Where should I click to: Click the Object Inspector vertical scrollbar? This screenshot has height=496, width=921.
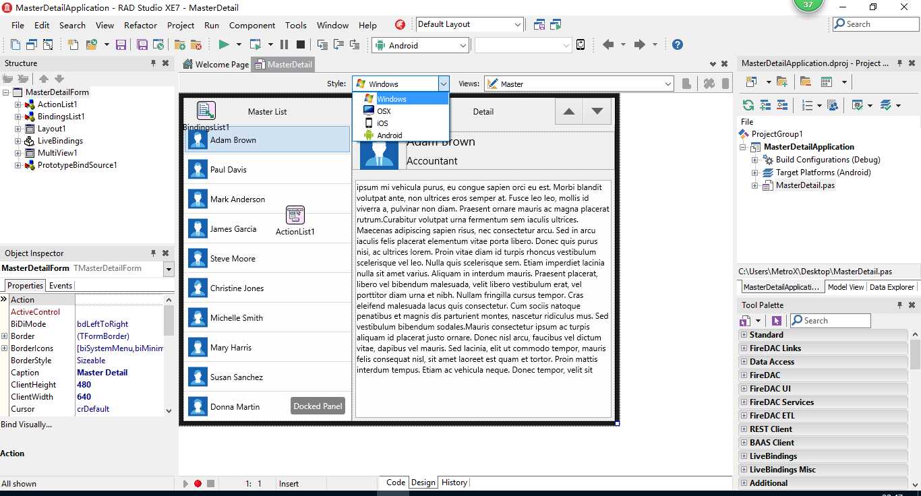(x=169, y=354)
